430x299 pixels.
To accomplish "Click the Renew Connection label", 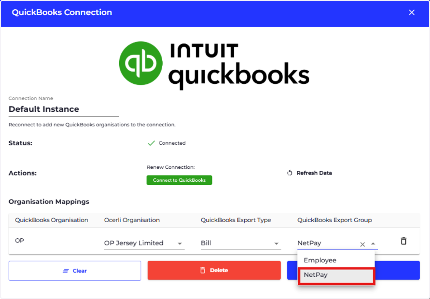I will tap(171, 167).
